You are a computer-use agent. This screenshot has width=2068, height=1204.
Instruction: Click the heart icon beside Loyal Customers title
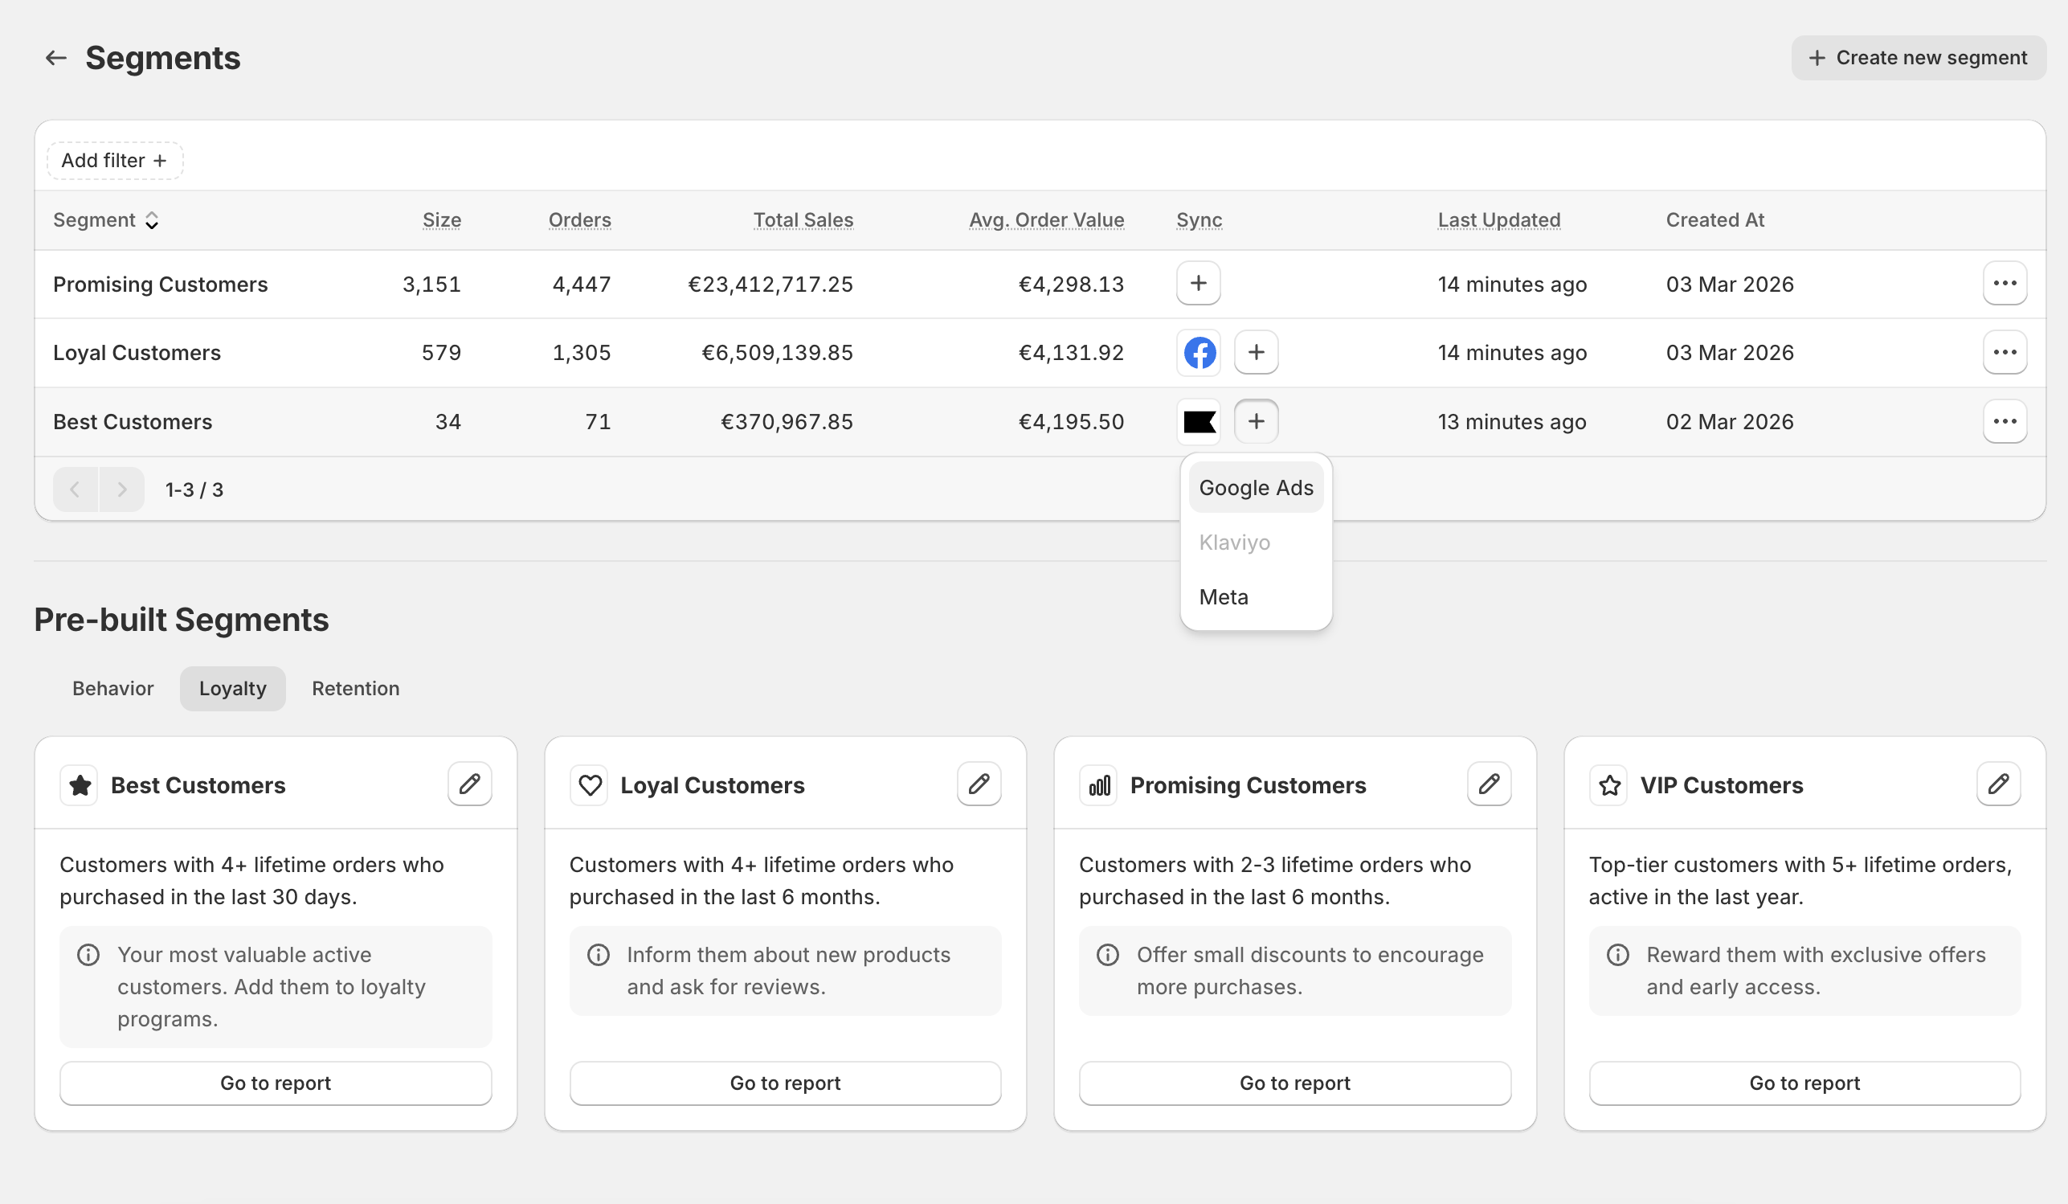[x=588, y=784]
